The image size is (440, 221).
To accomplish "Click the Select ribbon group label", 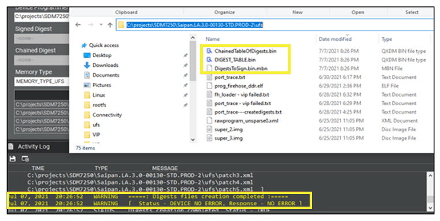I will (412, 12).
